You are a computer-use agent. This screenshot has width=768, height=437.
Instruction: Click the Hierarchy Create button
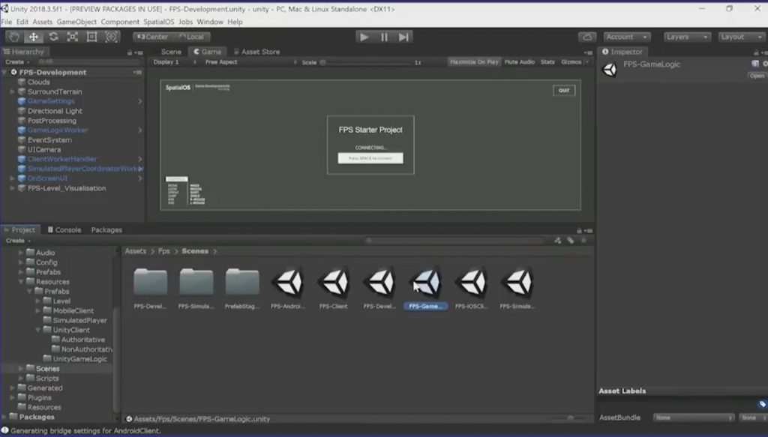click(17, 62)
